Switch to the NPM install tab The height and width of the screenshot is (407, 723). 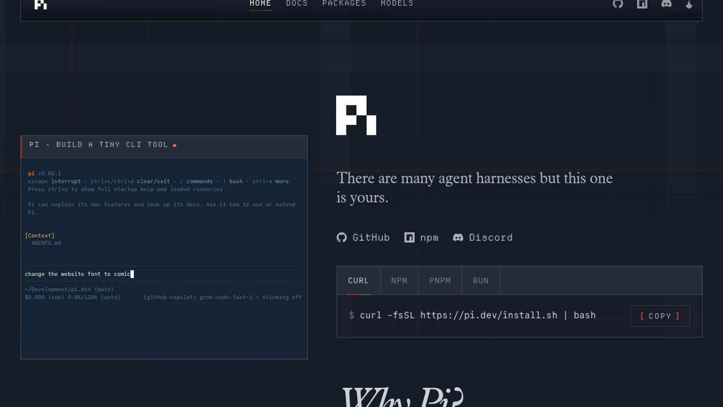(x=399, y=281)
